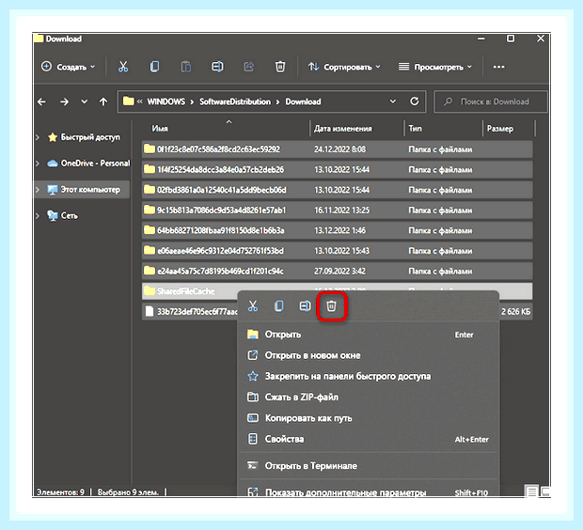The image size is (583, 530).
Task: Click the toolbar Rename icon
Action: pos(217,67)
